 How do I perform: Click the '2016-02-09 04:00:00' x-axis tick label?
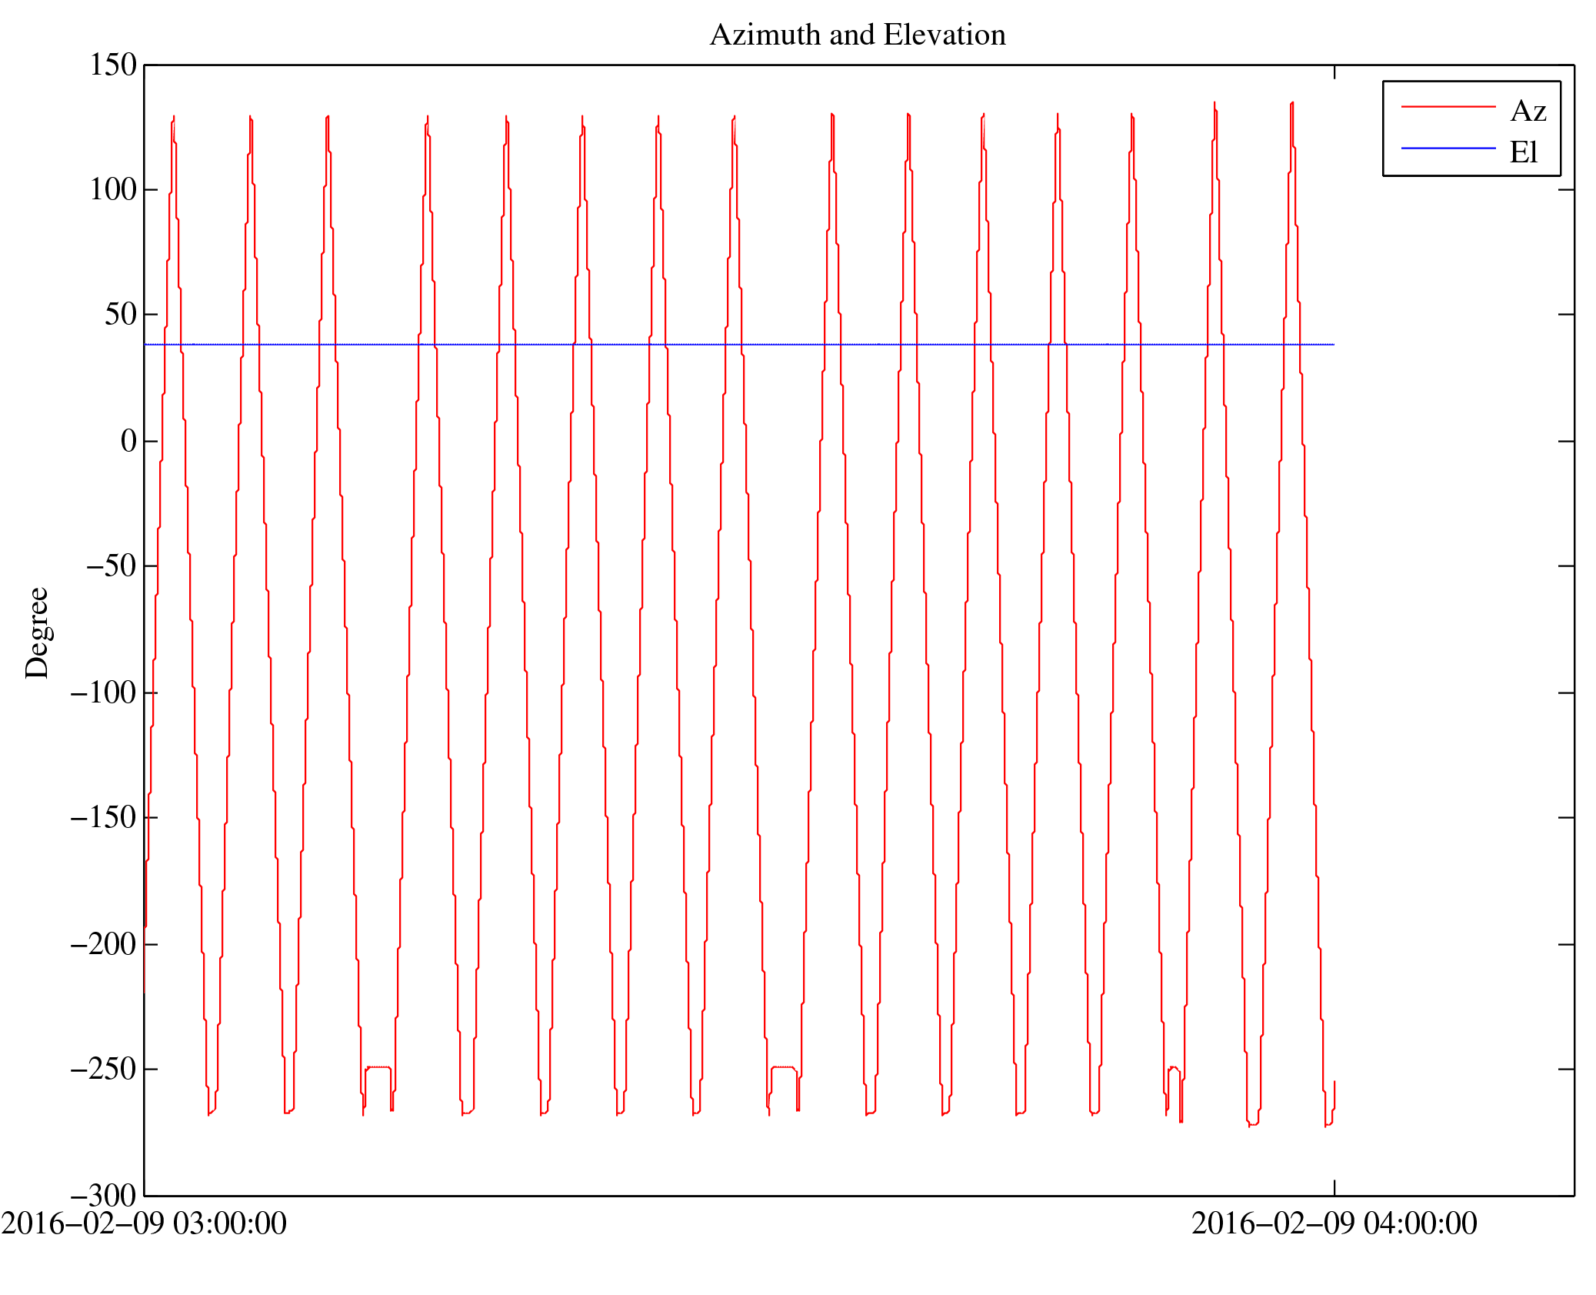[1334, 1223]
